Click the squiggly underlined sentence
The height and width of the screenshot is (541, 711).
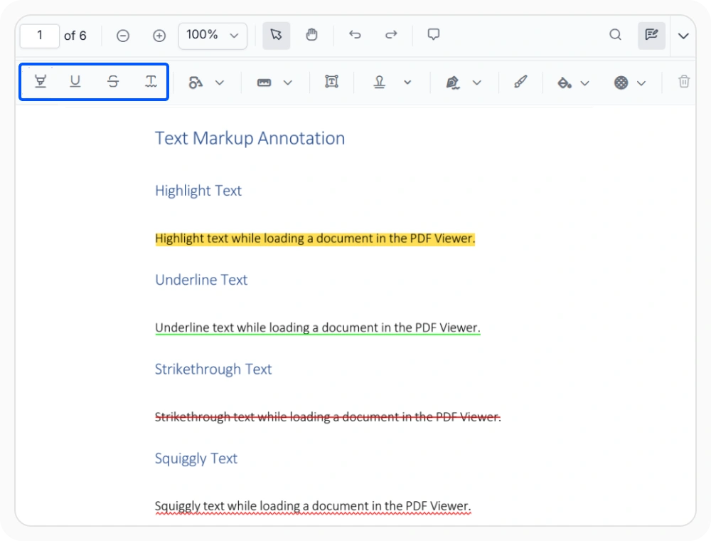click(313, 506)
